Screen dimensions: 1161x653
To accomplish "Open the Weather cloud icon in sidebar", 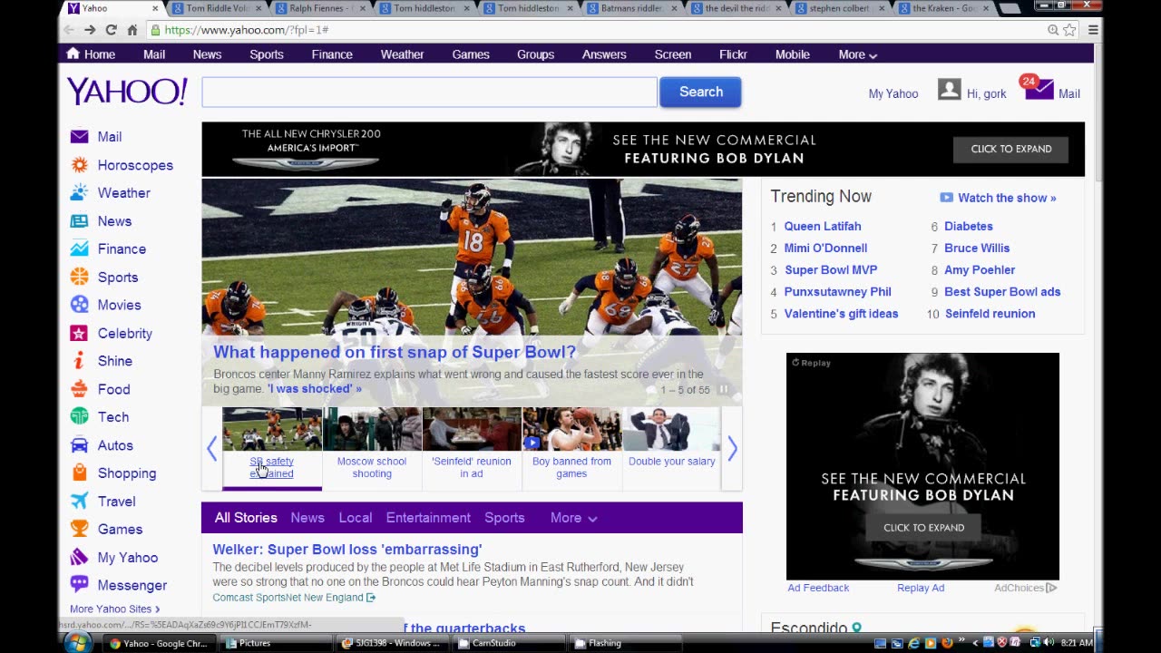I will pyautogui.click(x=79, y=193).
